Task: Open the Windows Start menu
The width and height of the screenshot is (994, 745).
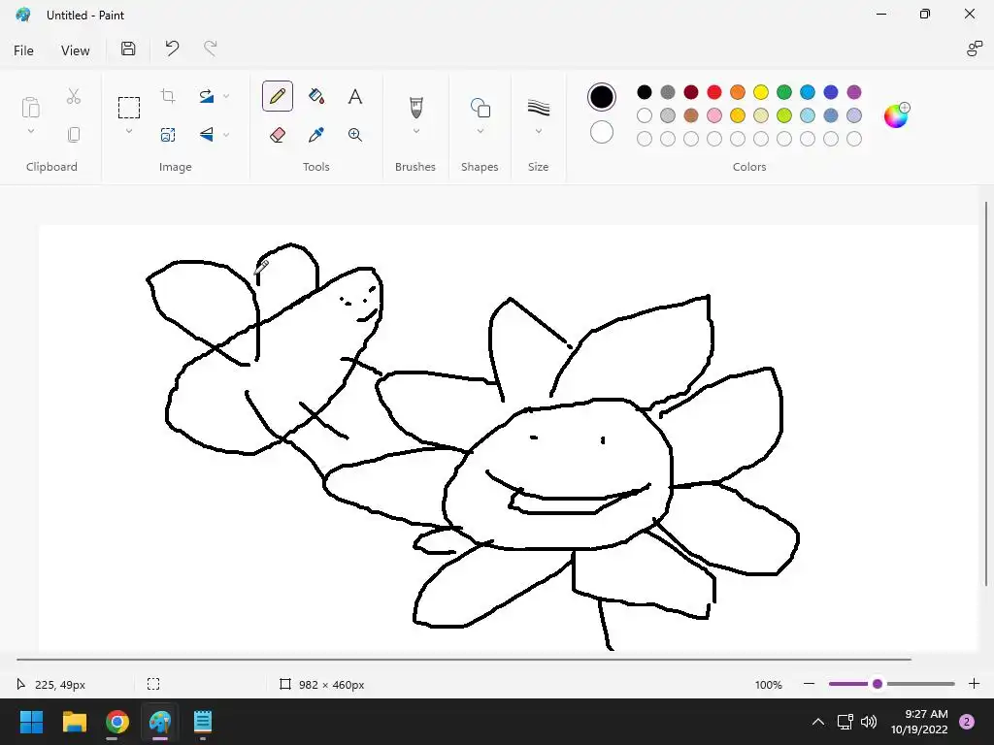Action: [x=31, y=722]
